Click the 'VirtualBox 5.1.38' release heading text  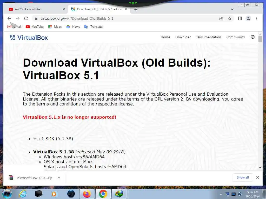tap(54, 152)
